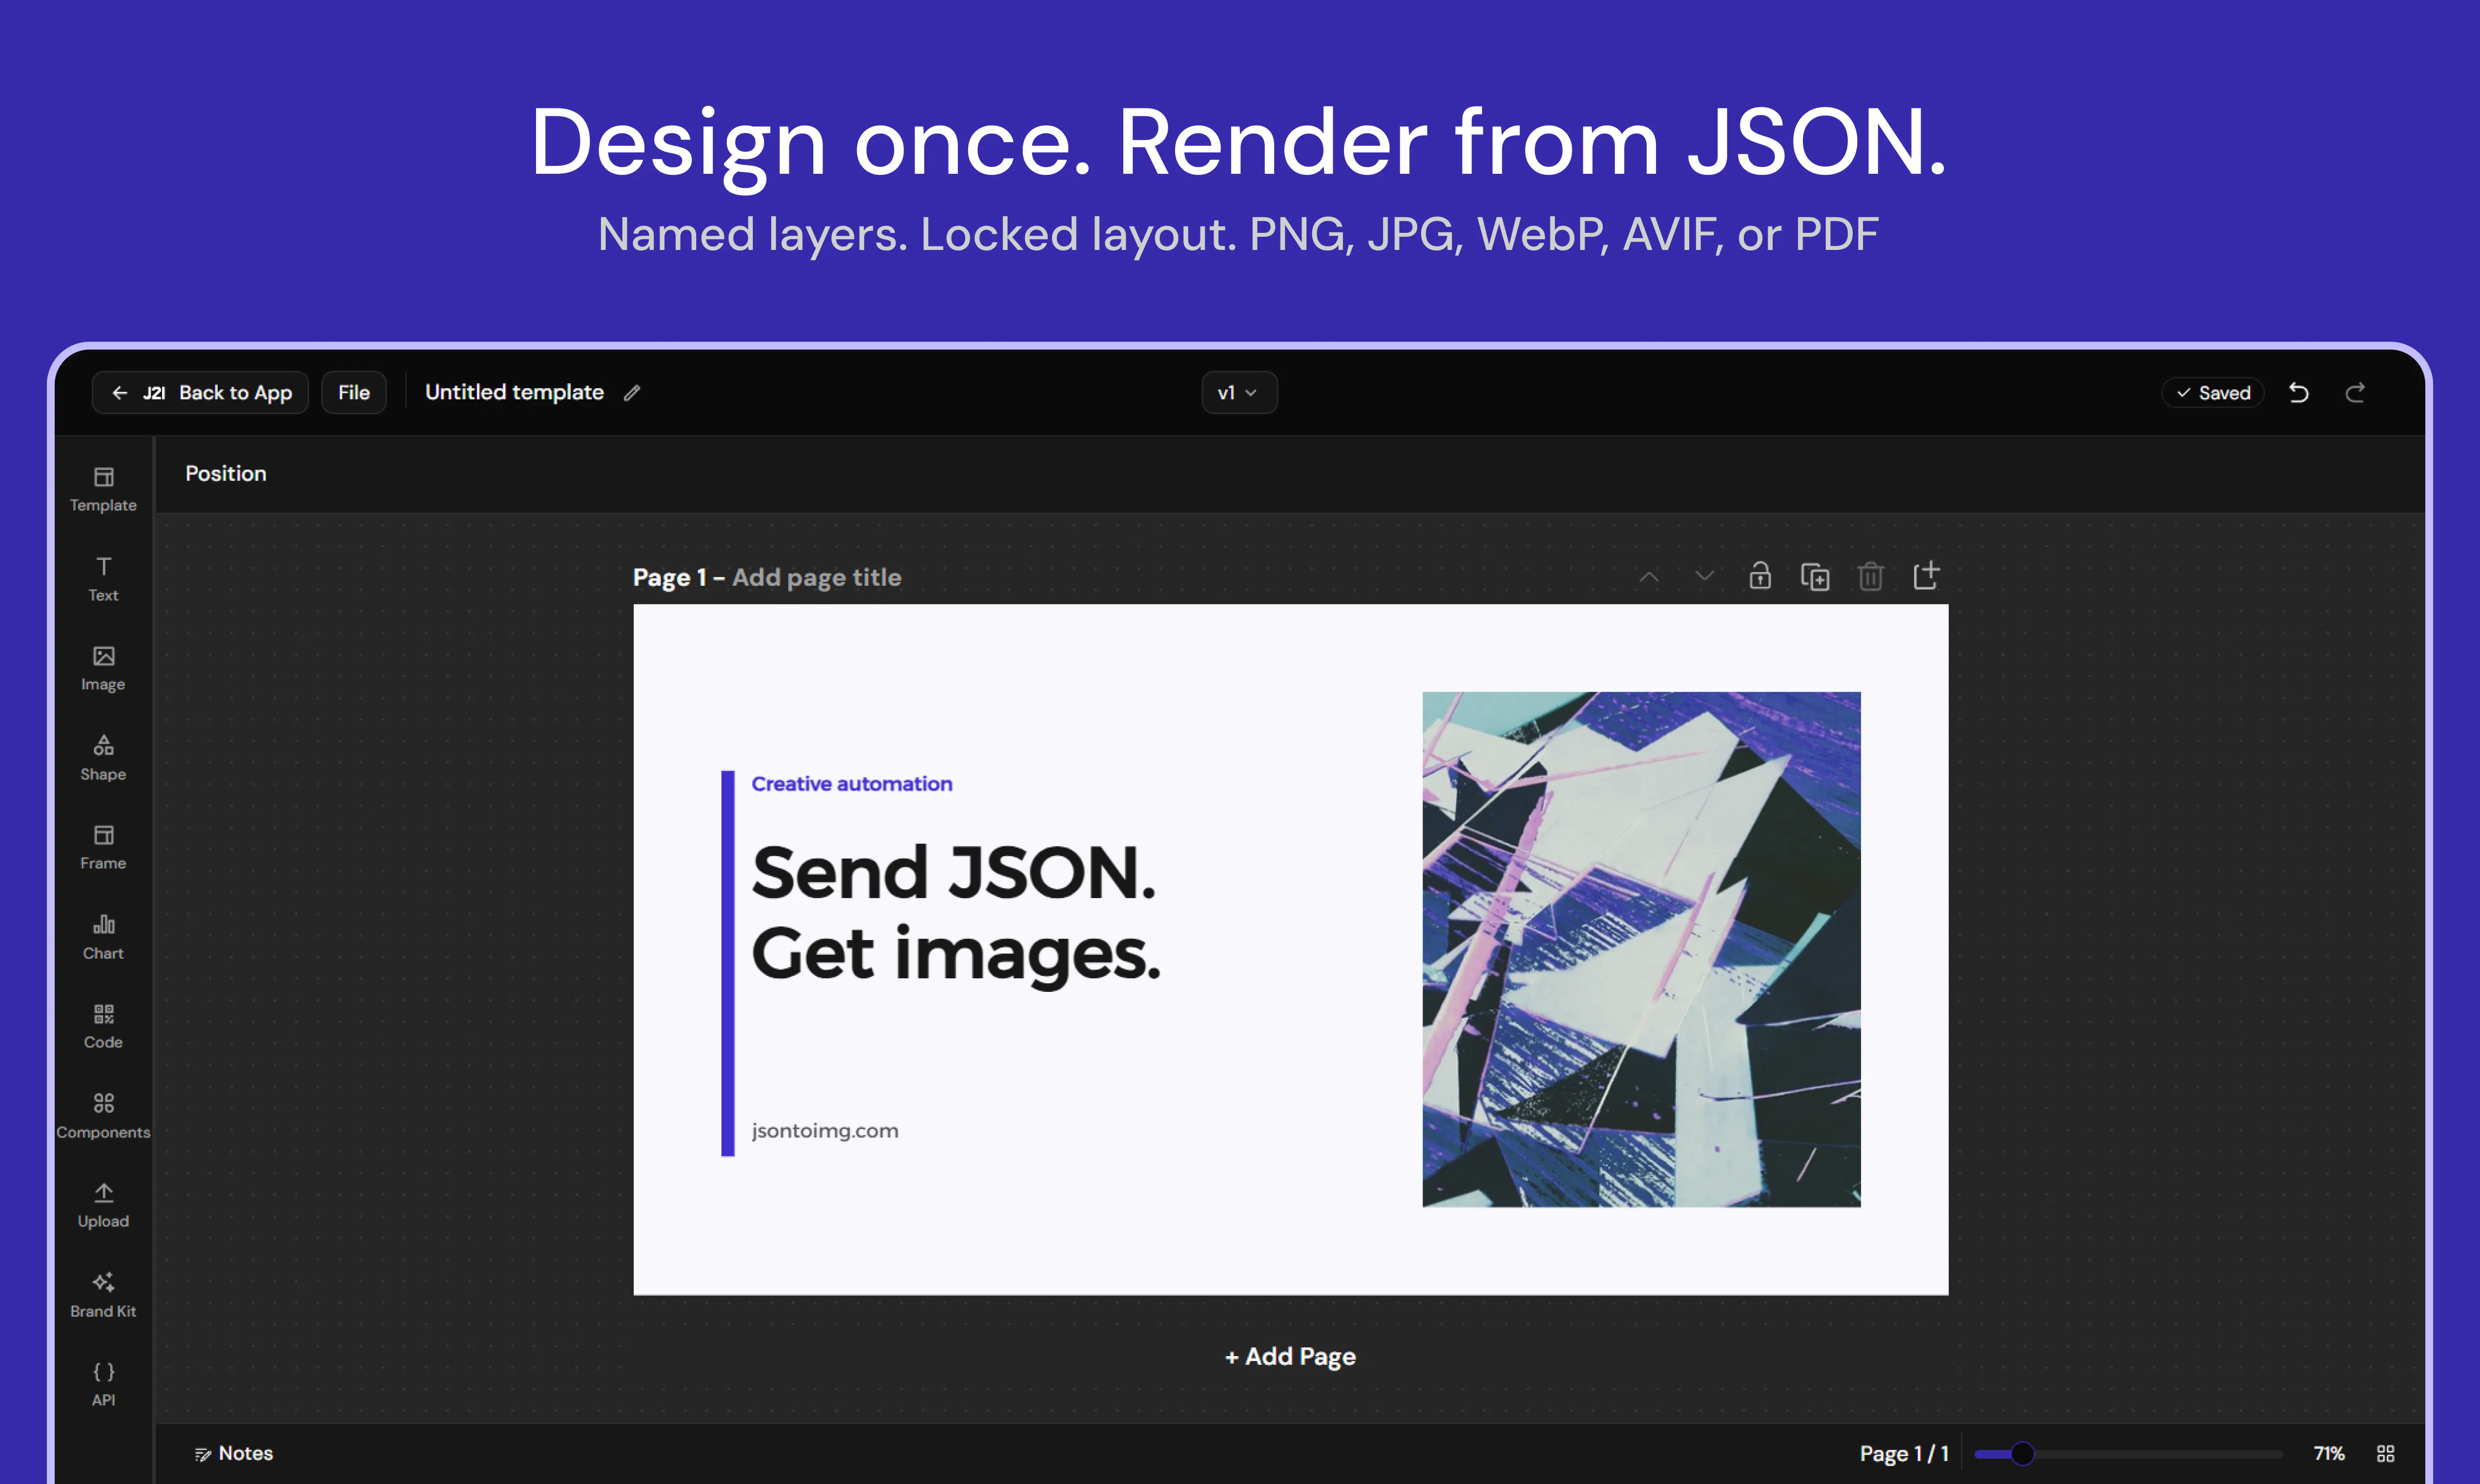
Task: Select the Shape tool
Action: coord(103,758)
